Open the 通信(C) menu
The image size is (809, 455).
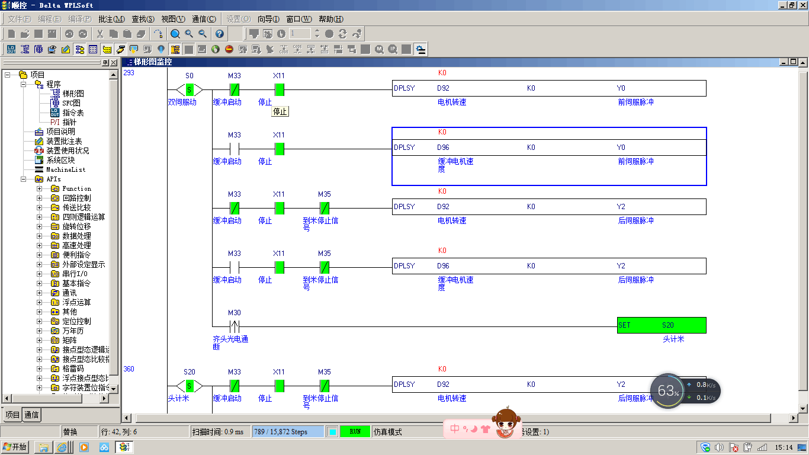click(x=203, y=19)
